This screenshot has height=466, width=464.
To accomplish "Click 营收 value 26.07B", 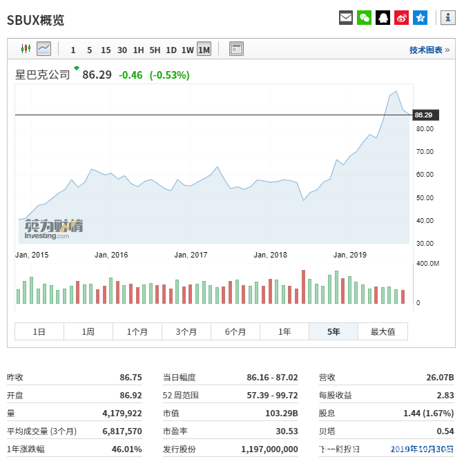I will [441, 378].
